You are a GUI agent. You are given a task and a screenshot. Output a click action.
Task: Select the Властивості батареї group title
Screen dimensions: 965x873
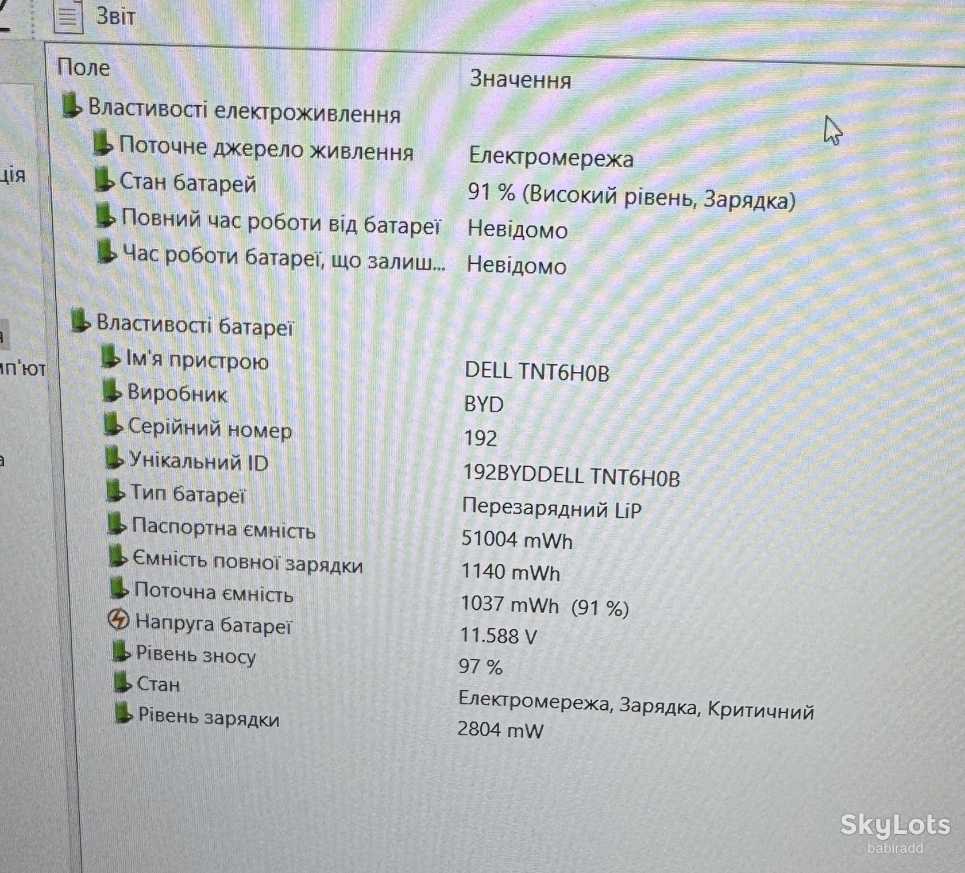click(195, 325)
